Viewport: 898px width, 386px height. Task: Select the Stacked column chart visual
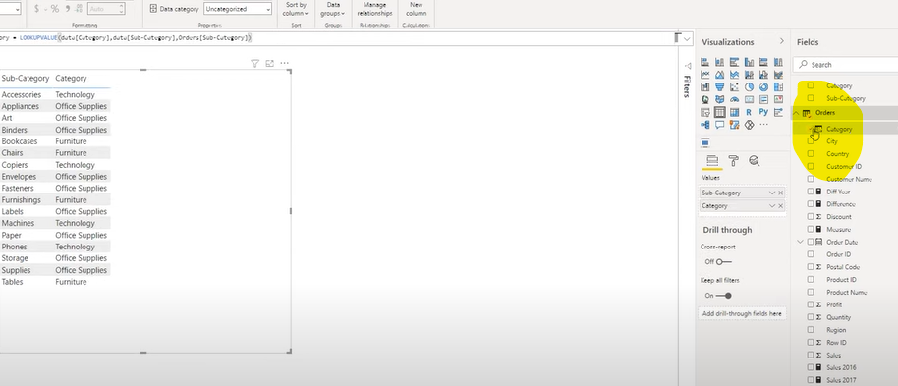(719, 62)
